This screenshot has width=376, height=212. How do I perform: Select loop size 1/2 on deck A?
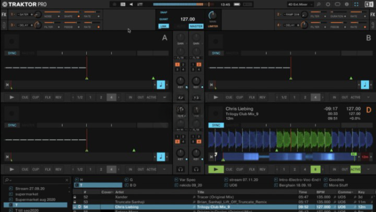[80, 97]
